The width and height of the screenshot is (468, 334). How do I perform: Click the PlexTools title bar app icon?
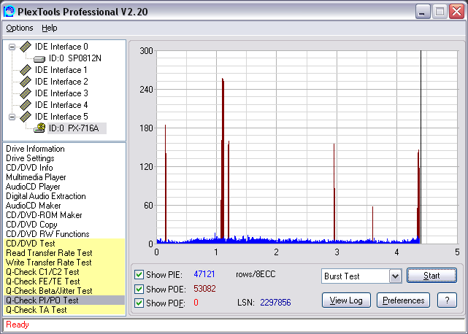[9, 12]
